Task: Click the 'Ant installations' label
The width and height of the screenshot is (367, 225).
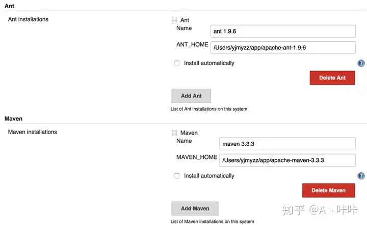Action: pos(28,19)
